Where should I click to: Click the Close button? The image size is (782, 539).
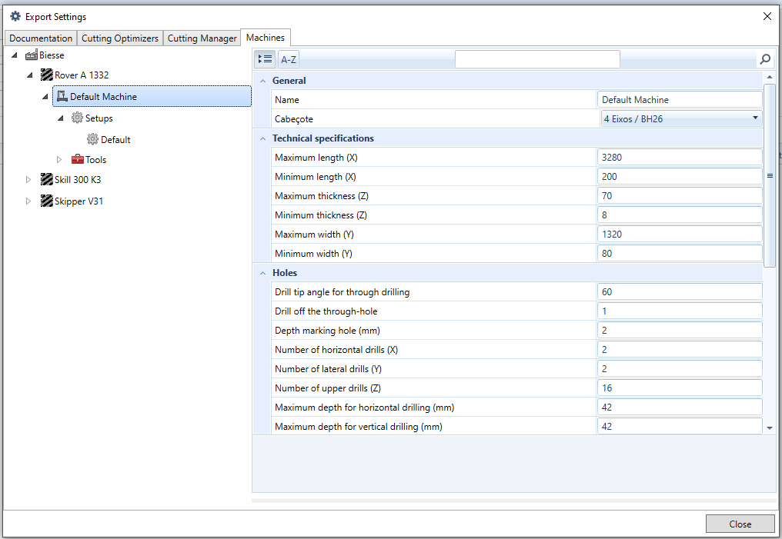tap(740, 524)
